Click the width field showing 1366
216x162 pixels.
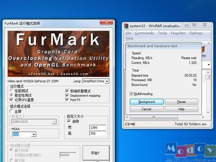coord(98,127)
